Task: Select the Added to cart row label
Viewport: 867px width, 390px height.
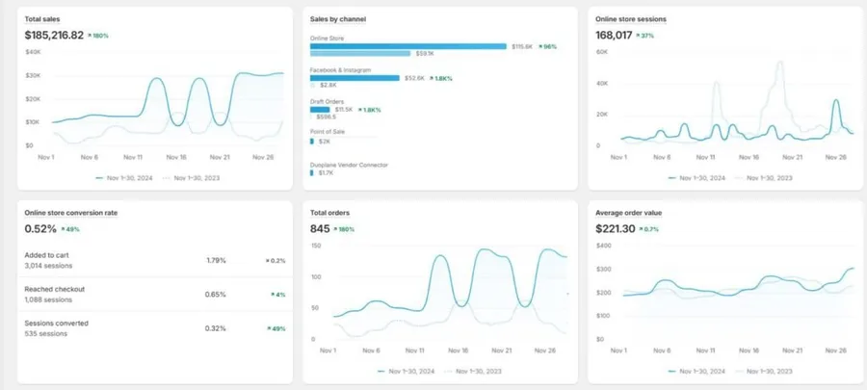Action: 47,255
